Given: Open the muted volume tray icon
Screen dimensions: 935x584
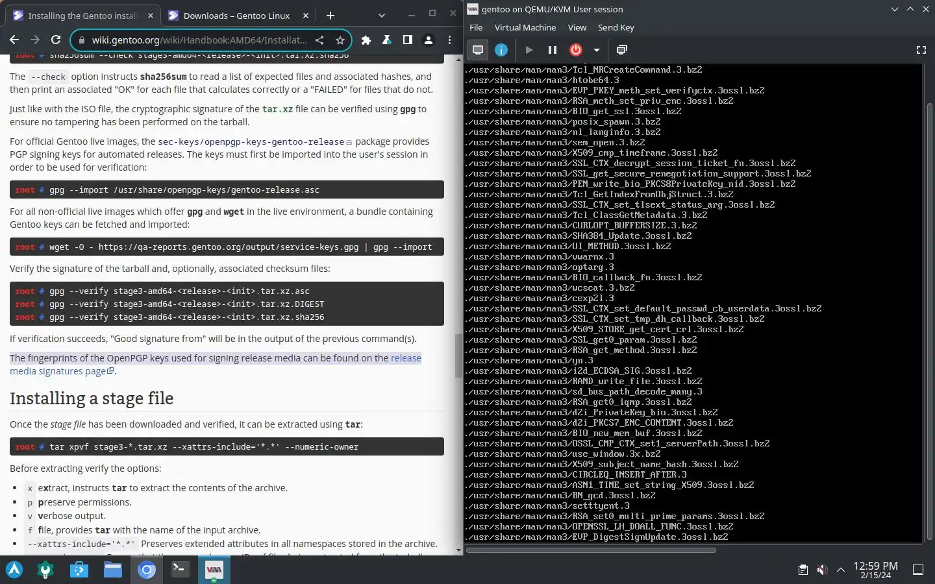Looking at the screenshot, I should (822, 570).
